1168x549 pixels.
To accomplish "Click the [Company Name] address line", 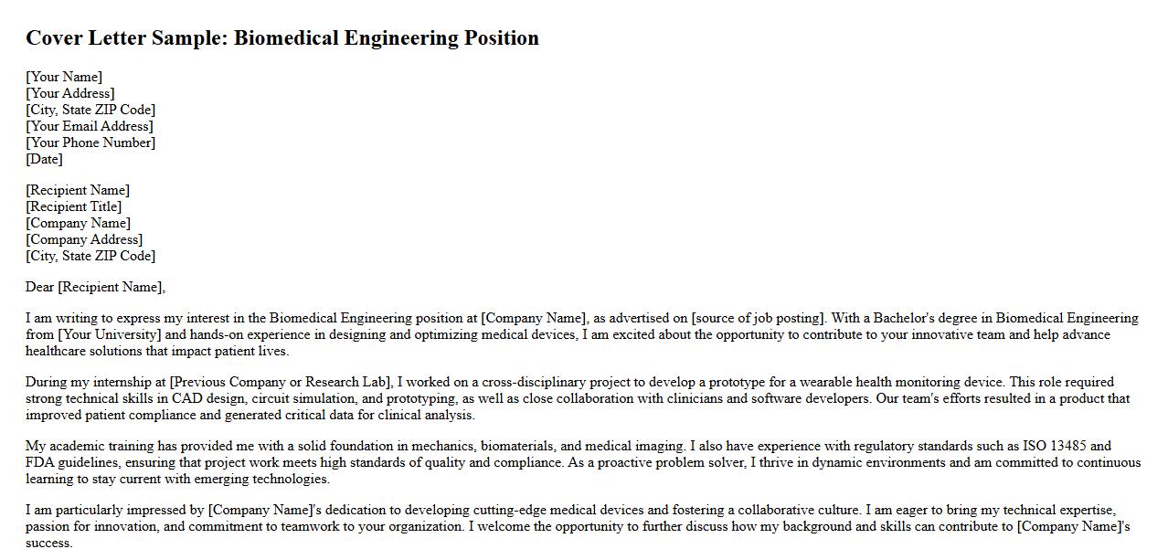I will coord(78,223).
